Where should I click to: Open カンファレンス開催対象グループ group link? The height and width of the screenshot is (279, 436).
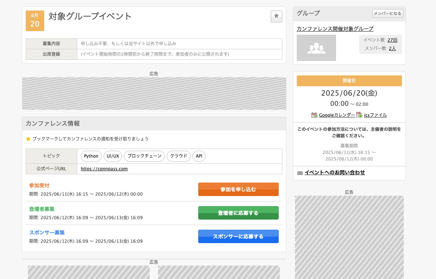coord(335,28)
